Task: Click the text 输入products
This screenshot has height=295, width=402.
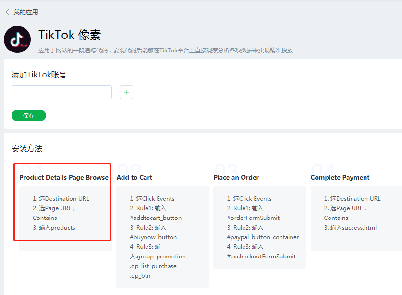Action: (57, 228)
